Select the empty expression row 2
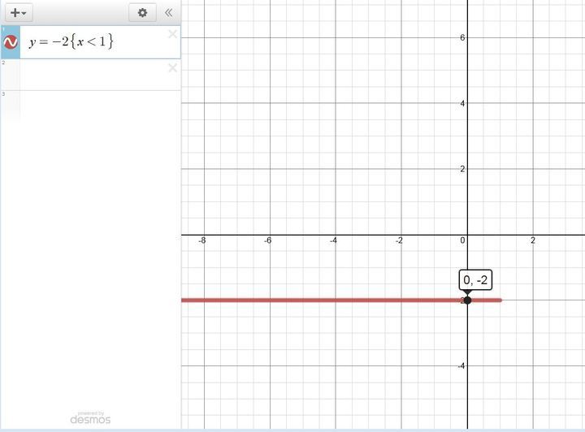The image size is (585, 432). point(89,75)
